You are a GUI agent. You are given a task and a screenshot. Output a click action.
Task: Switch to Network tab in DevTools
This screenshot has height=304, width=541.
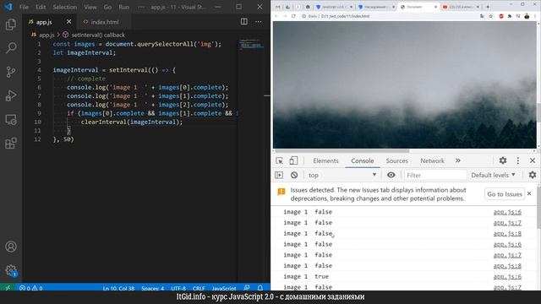point(432,160)
